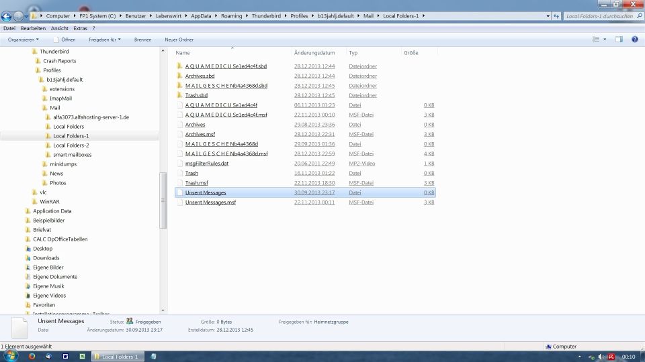
Task: Expand breadcrumb arrow after Thunderbird
Action: click(x=286, y=16)
